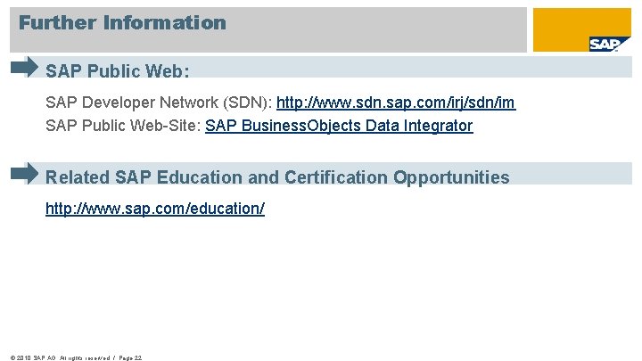Open the SAP BusinessObjects Data Integrator link
Viewport: 642px width, 361px height.
[x=339, y=126]
